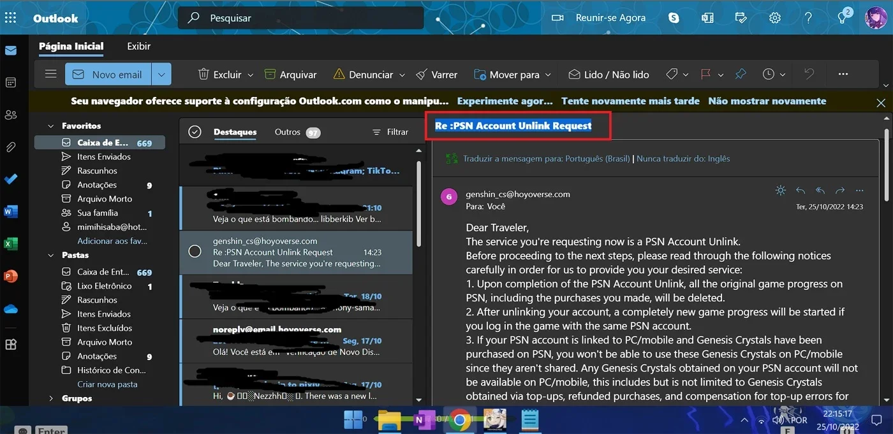Open the Outlook app launcher grid
The height and width of the screenshot is (434, 893).
[10, 18]
